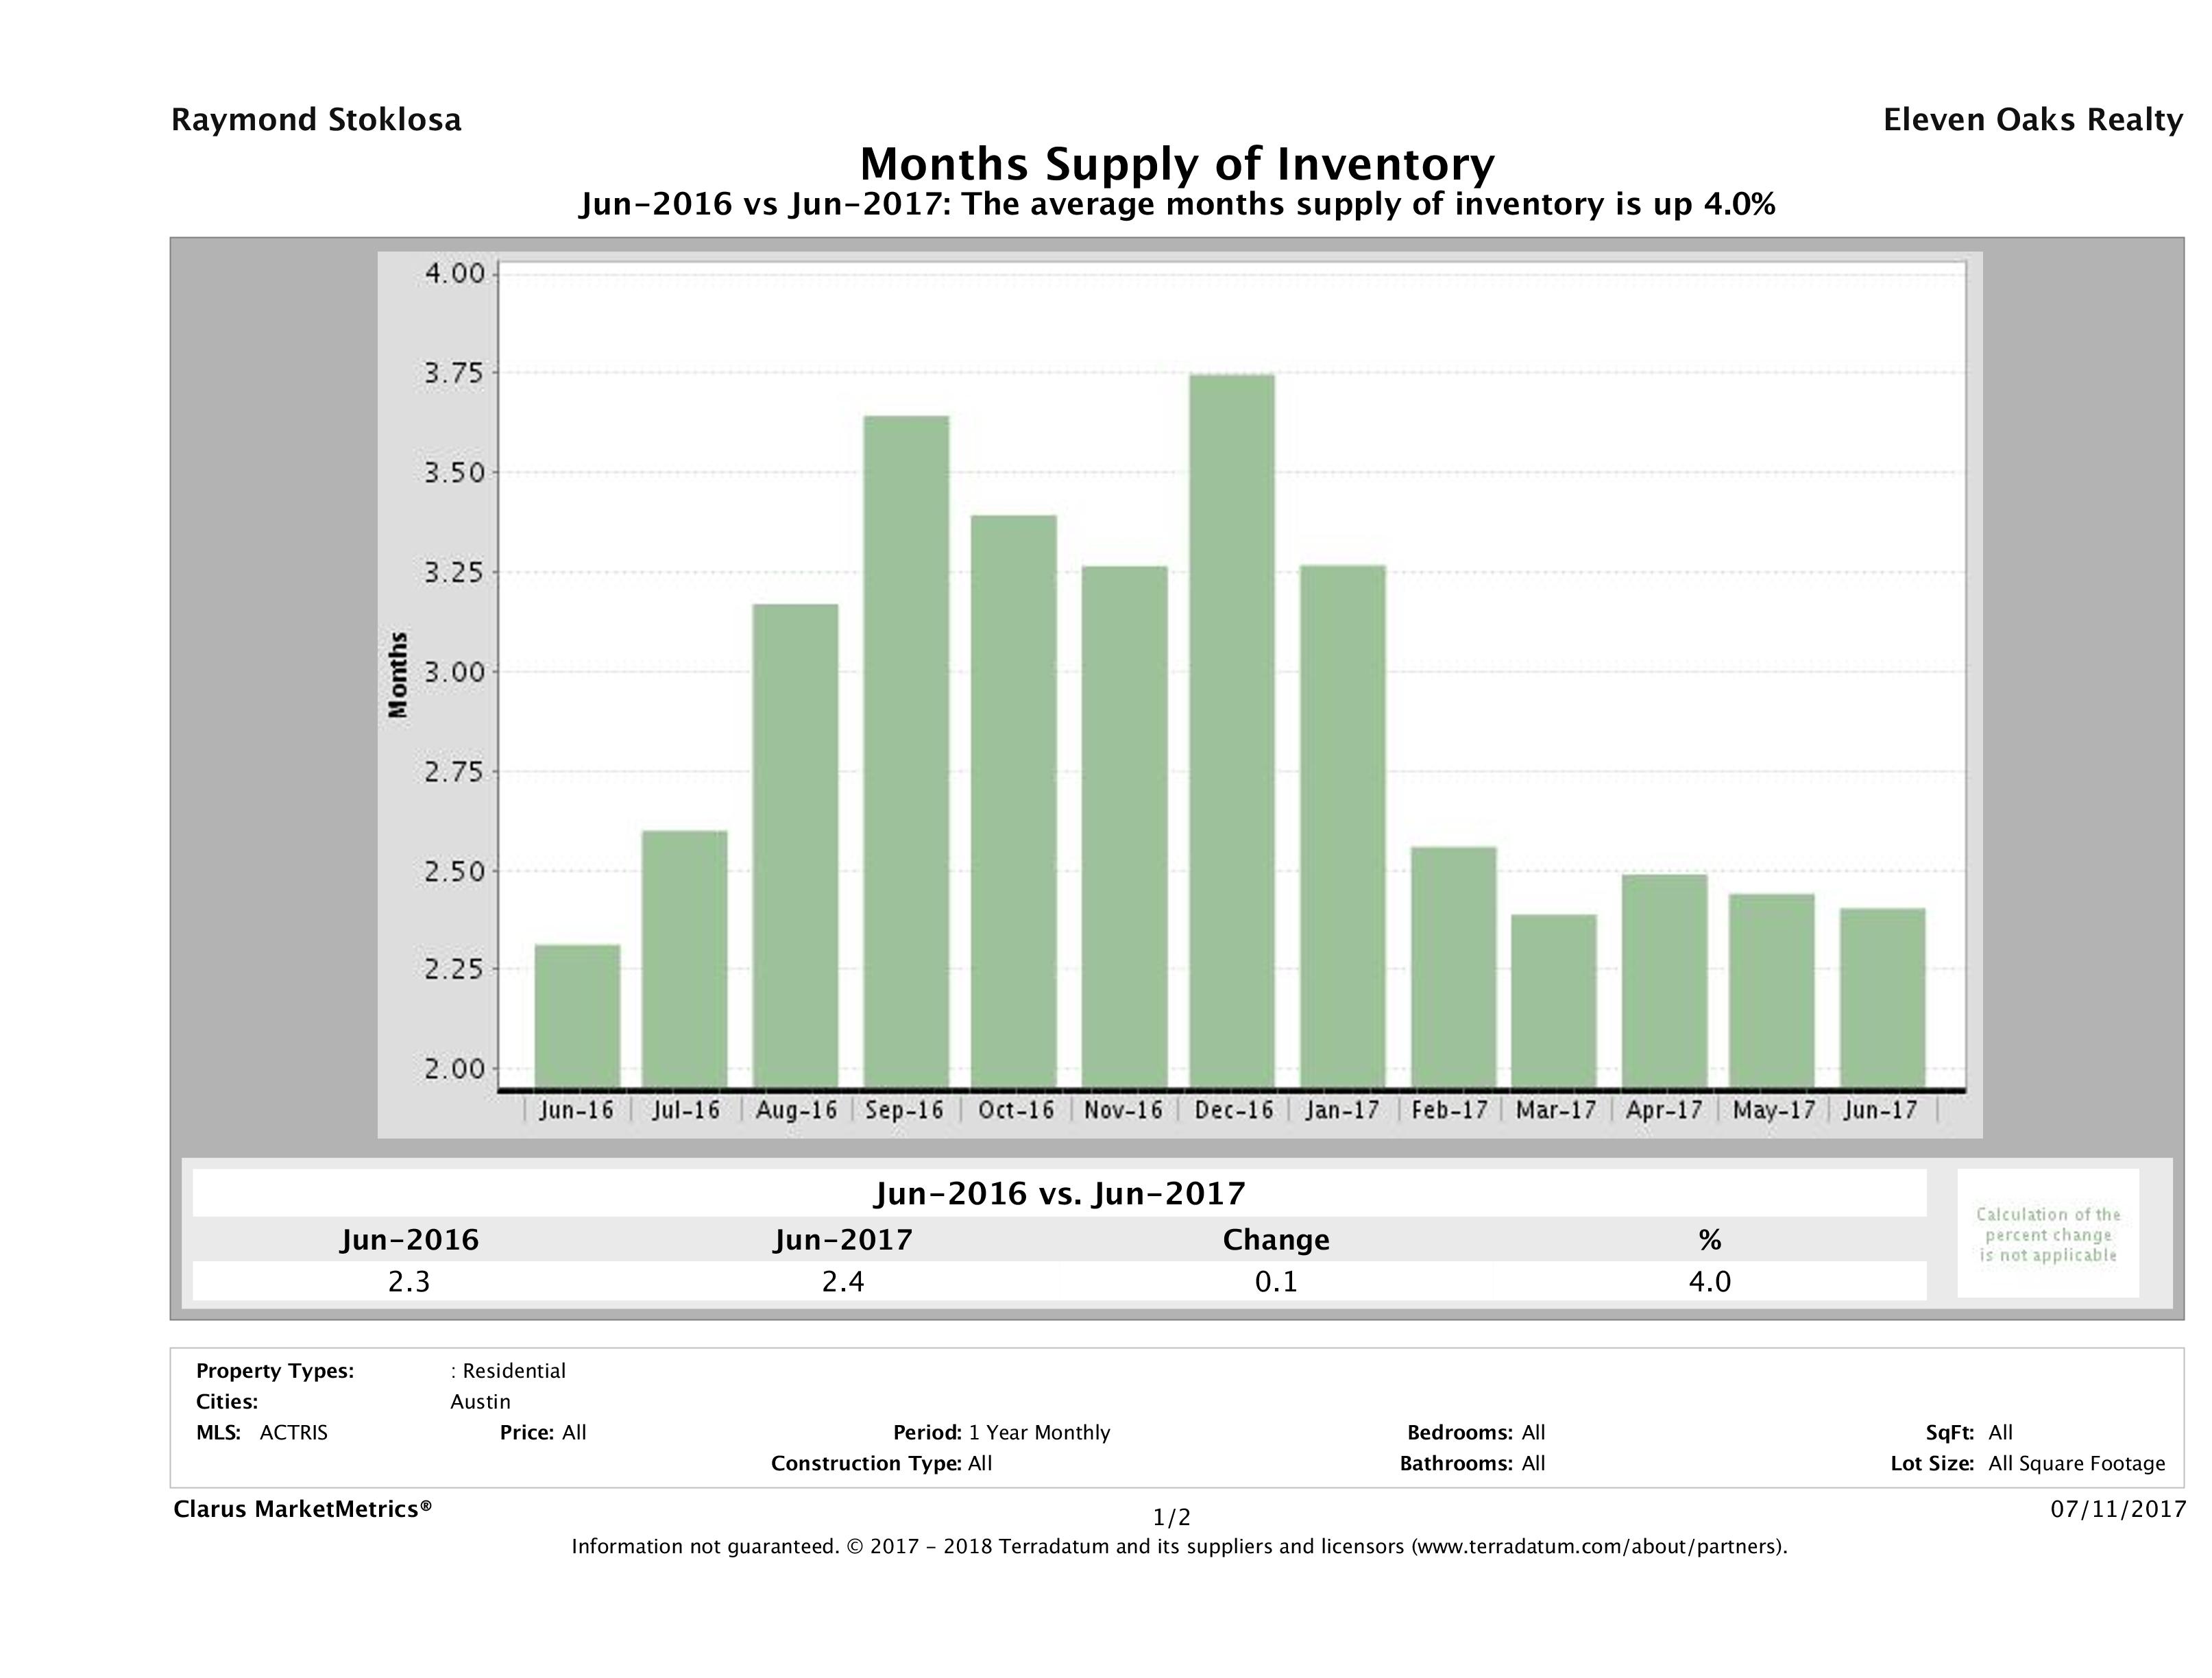The image size is (2212, 1678).
Task: Click the percent change value 4.0
Action: [1709, 1281]
